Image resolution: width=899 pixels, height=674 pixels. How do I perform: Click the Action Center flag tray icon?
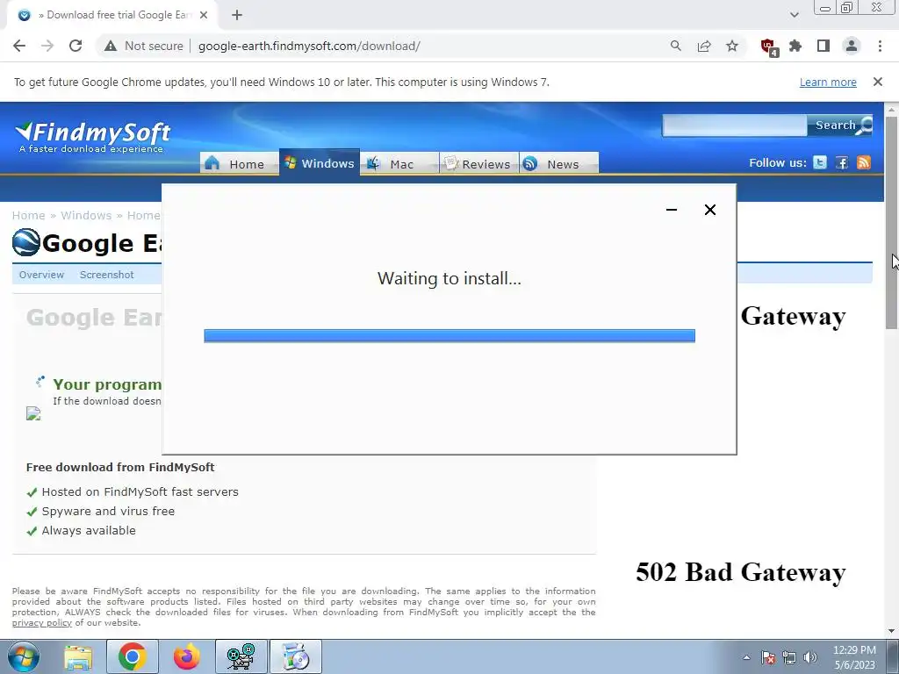(768, 657)
